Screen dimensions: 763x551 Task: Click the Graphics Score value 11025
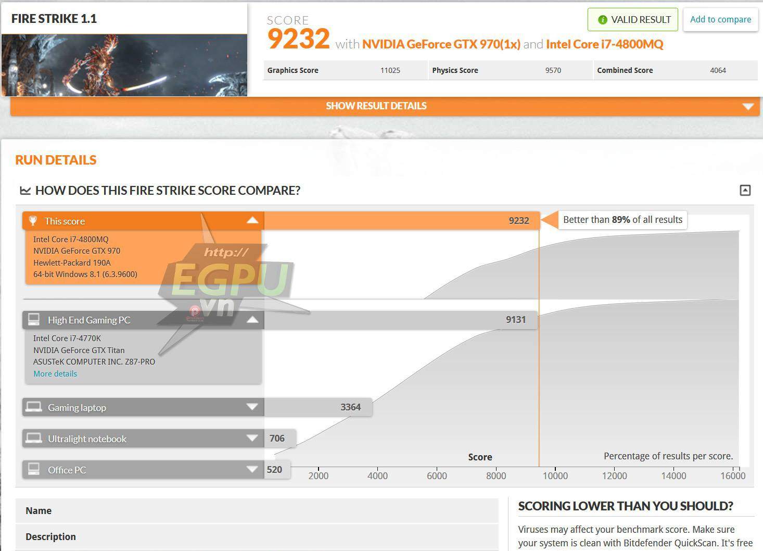coord(390,70)
